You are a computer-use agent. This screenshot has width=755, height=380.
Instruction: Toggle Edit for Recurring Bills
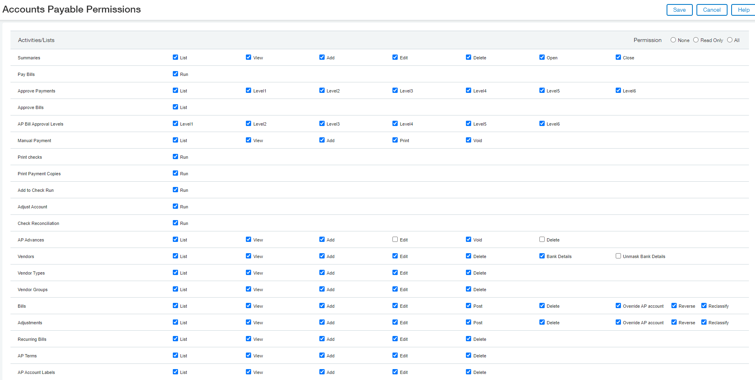click(x=395, y=339)
